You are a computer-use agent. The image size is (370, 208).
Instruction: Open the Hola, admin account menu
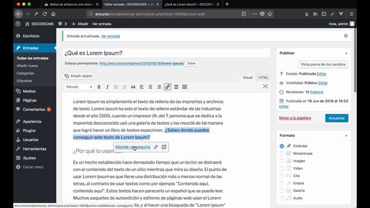coord(341,24)
